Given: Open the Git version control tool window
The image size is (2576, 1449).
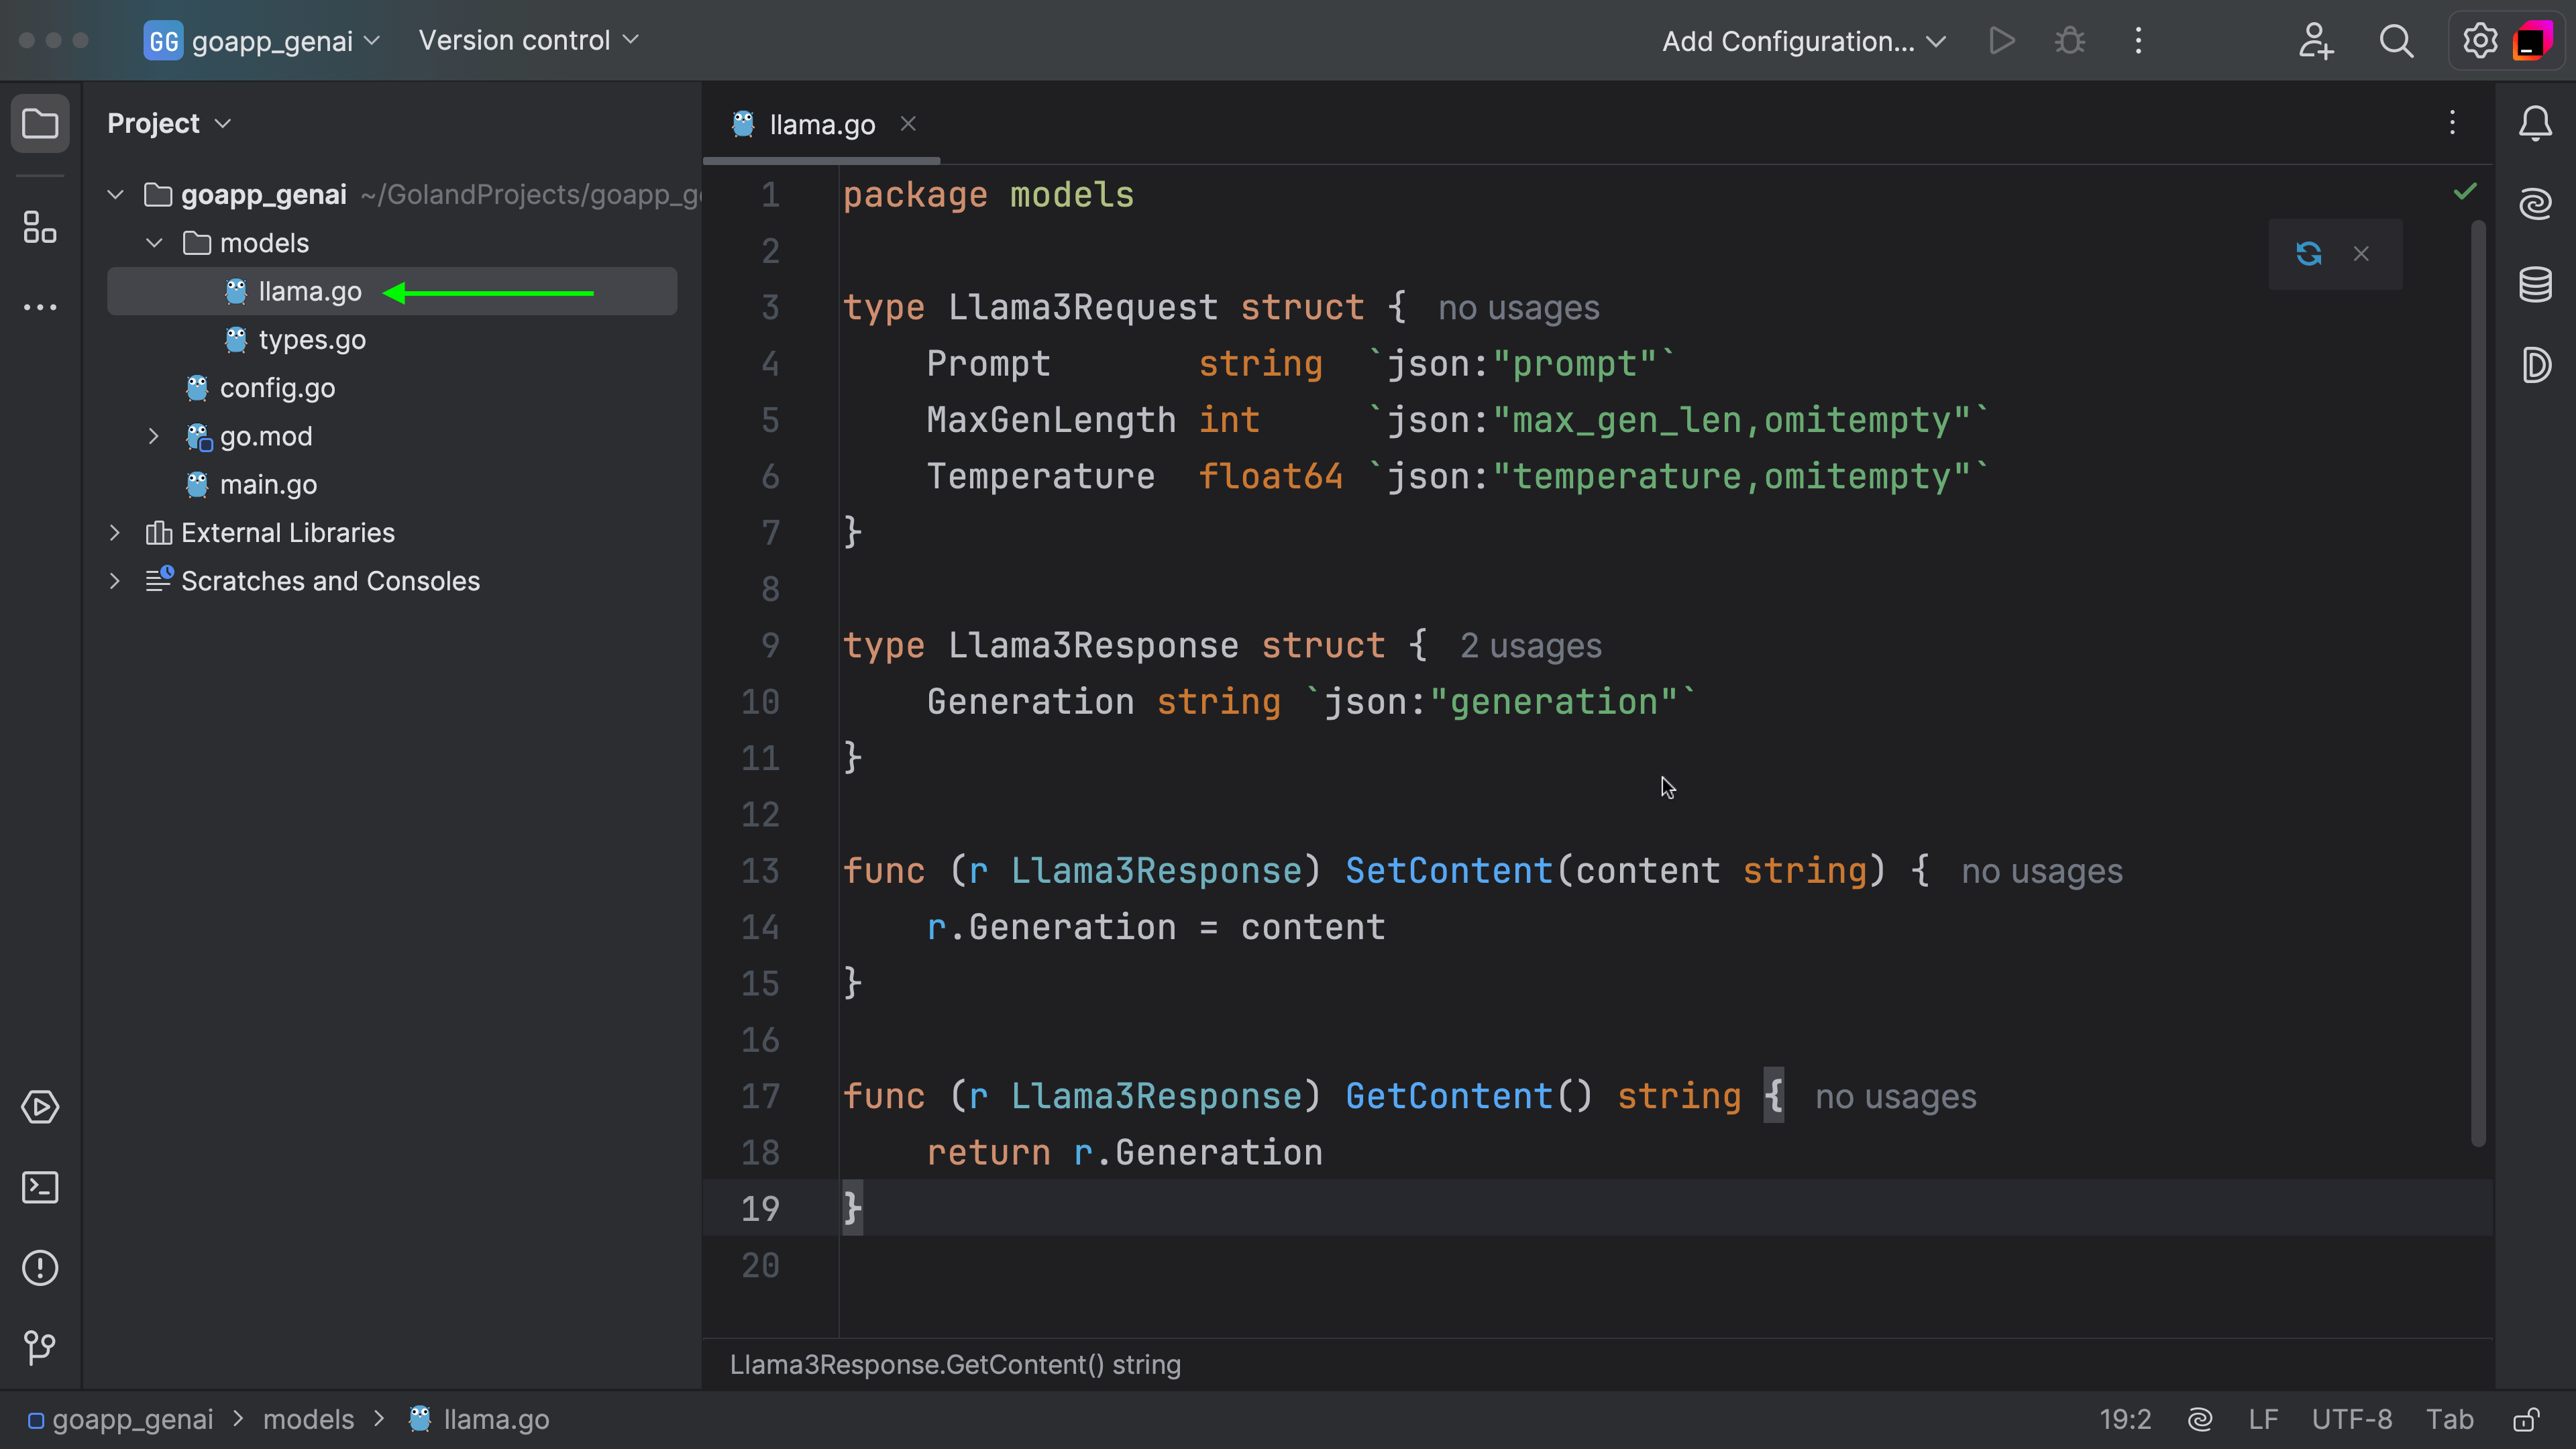Looking at the screenshot, I should tap(40, 1347).
